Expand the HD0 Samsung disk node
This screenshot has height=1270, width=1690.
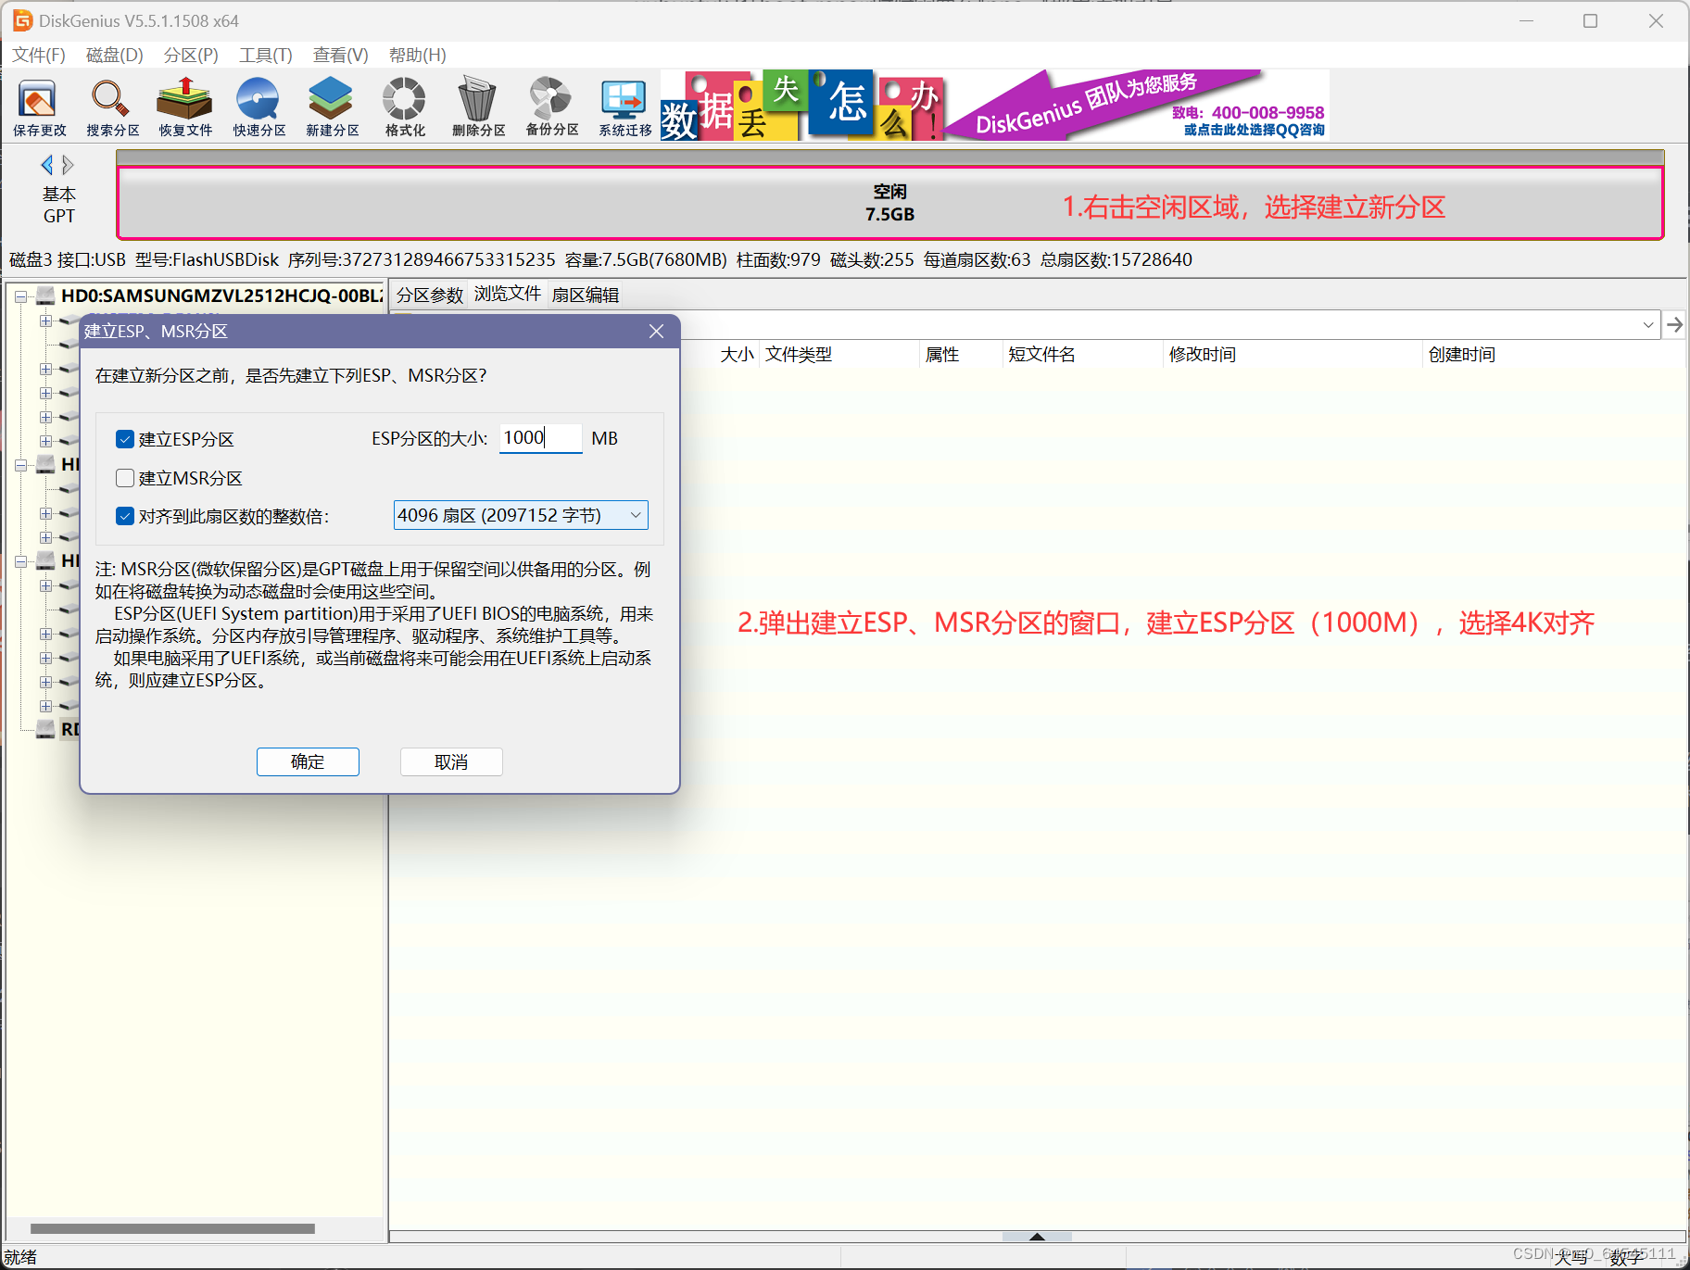point(20,295)
